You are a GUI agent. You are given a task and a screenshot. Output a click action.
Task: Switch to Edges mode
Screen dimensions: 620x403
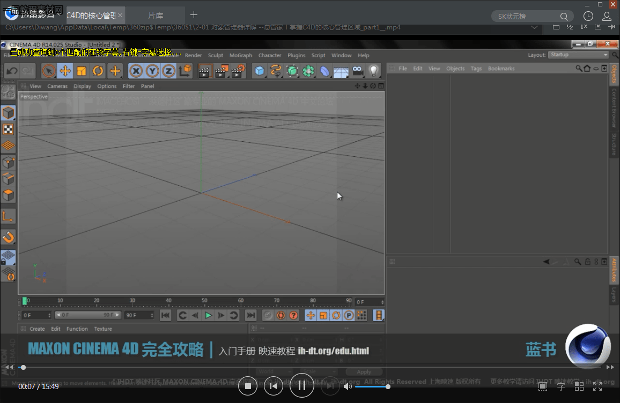coord(8,179)
